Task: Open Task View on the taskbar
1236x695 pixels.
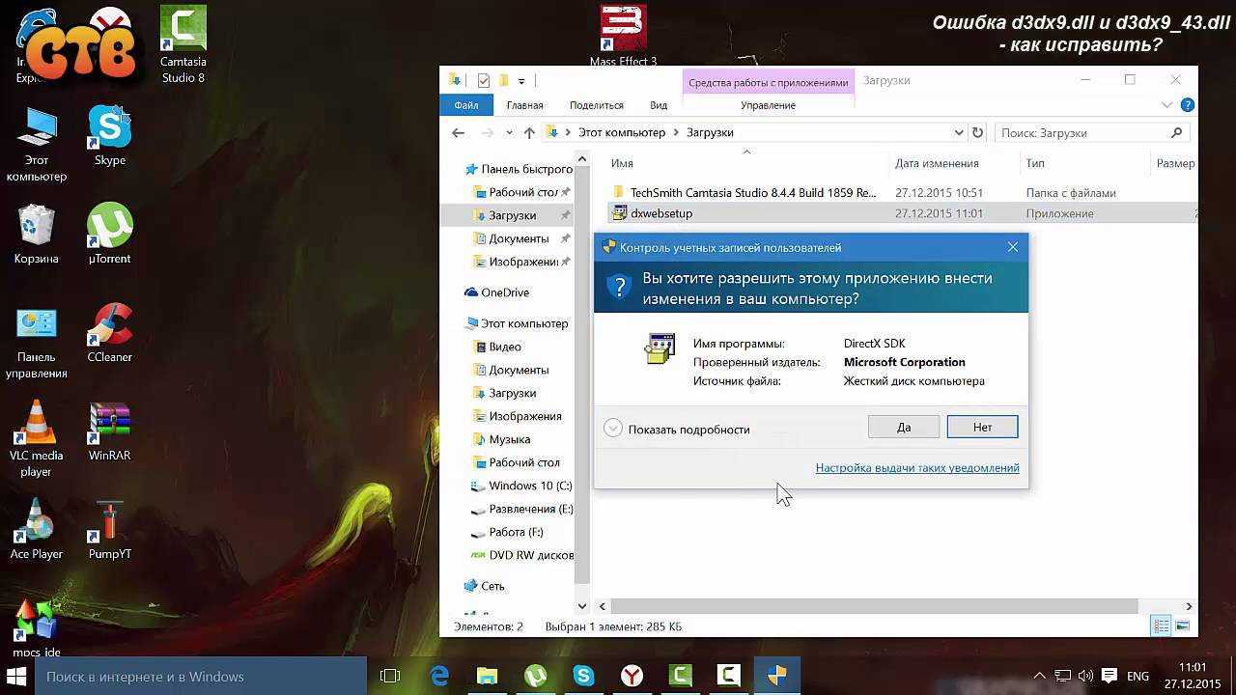Action: coord(390,677)
